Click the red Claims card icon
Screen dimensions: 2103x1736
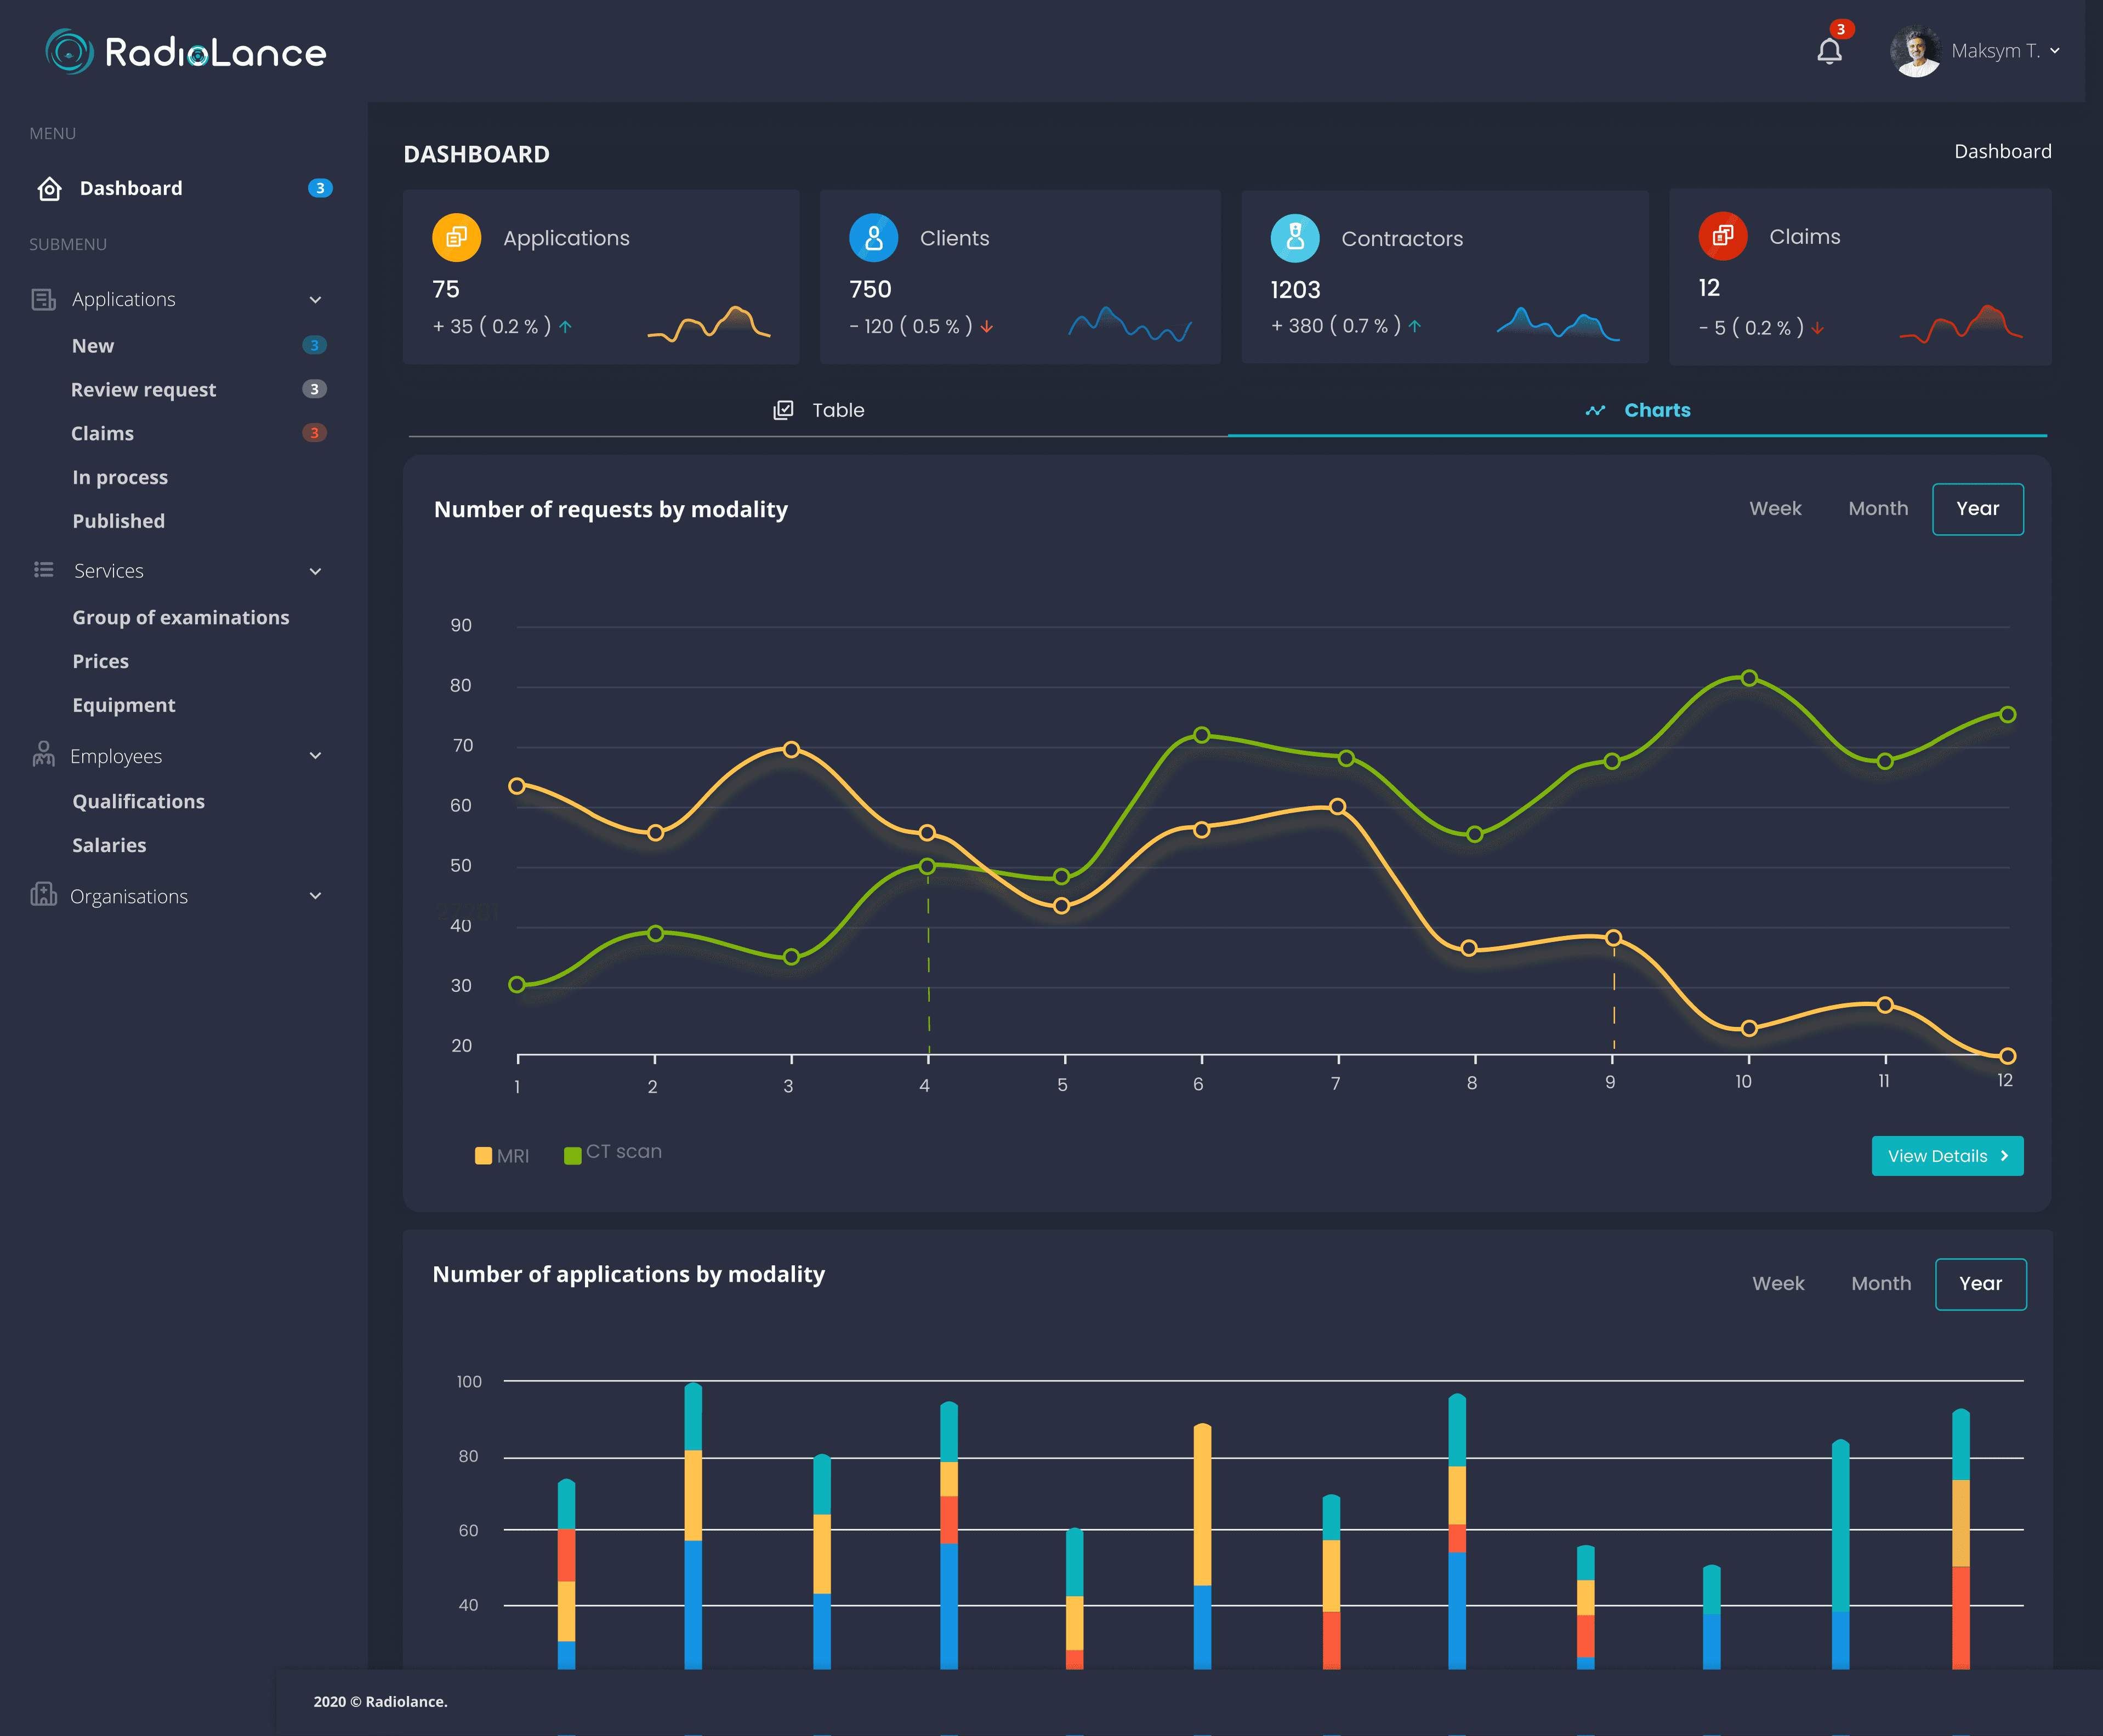coord(1723,236)
